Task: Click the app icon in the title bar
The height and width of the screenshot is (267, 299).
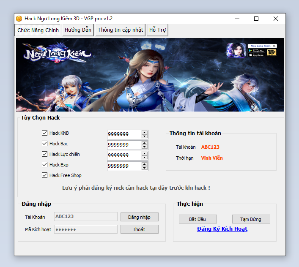Action: pyautogui.click(x=19, y=19)
